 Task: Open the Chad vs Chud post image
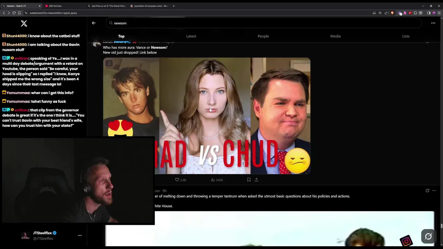207,116
